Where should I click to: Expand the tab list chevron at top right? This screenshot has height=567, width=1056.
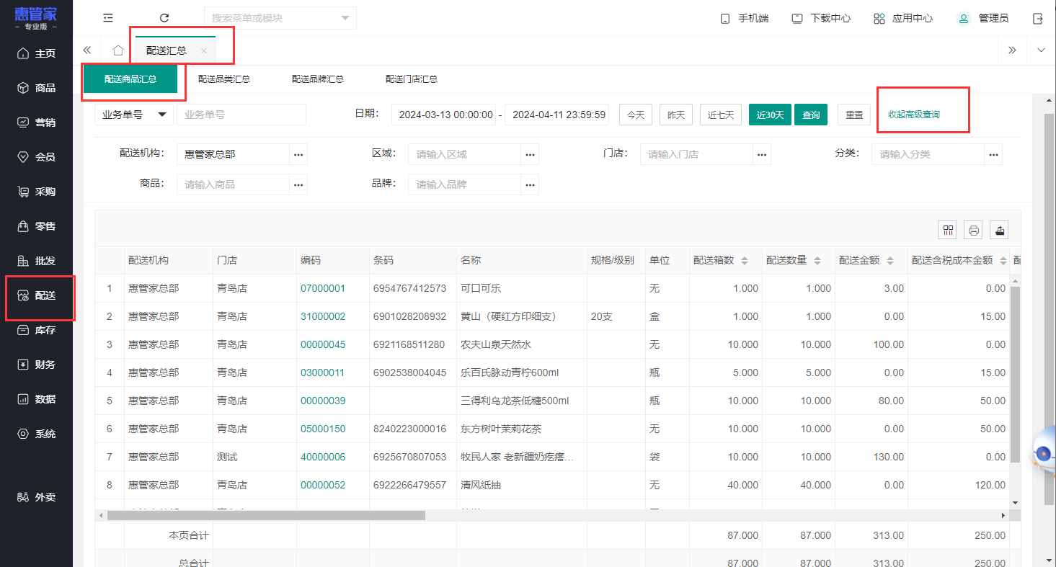1040,50
